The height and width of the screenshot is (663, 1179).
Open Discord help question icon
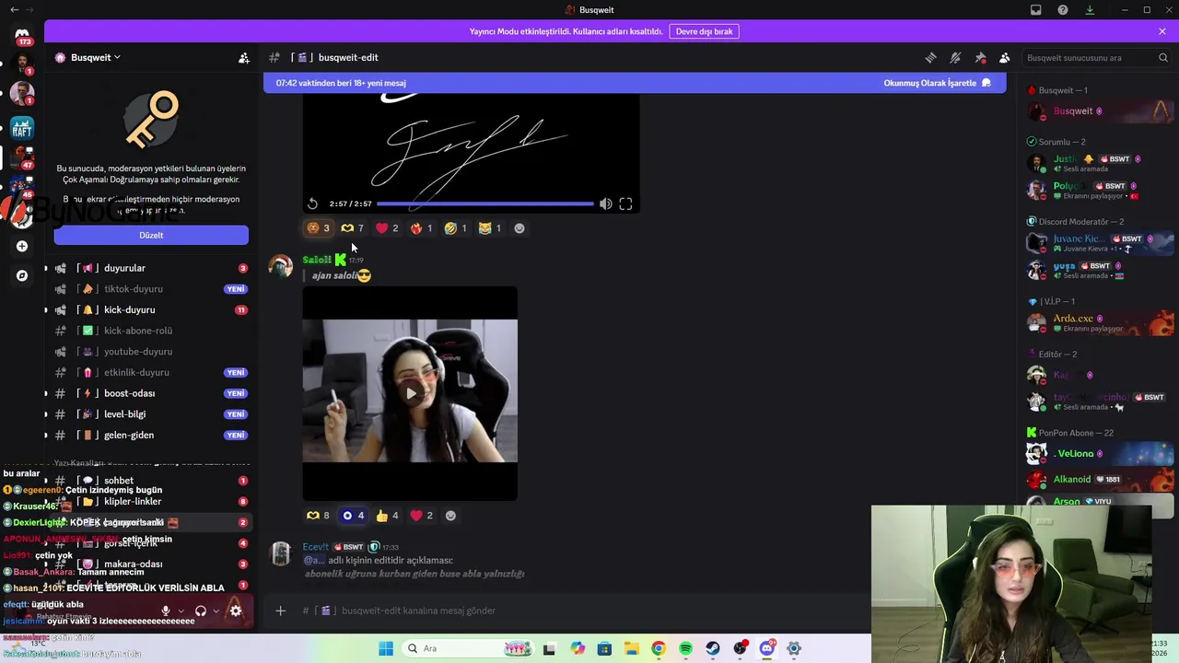pos(1063,10)
